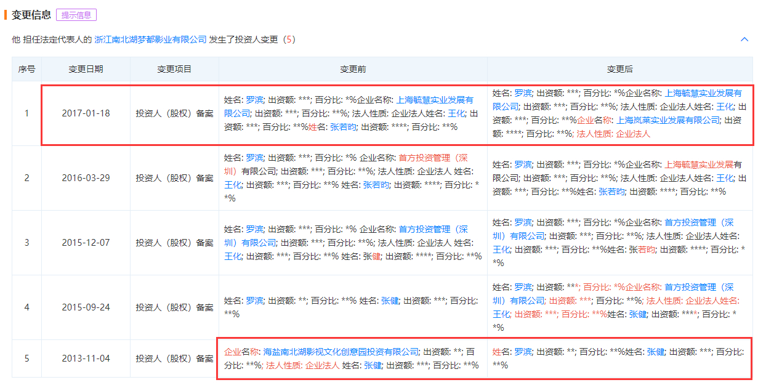This screenshot has width=758, height=385.
Task: Open 罗滨 link in 变更后 of 2015-09-24 row
Action: (x=523, y=287)
